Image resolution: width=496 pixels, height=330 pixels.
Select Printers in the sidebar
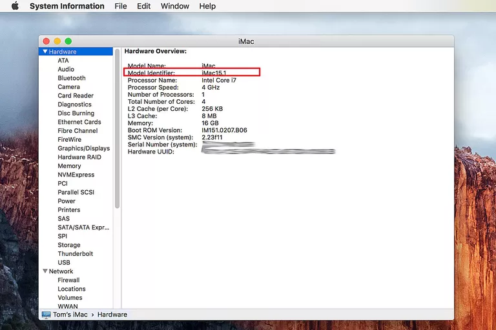pos(69,210)
